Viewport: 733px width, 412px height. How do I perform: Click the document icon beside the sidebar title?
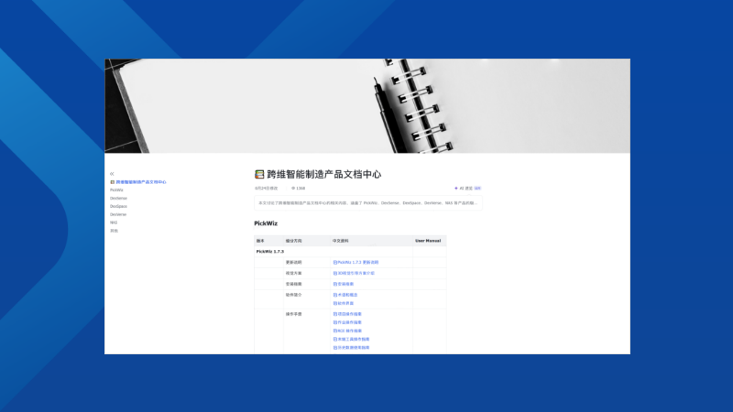pos(112,182)
